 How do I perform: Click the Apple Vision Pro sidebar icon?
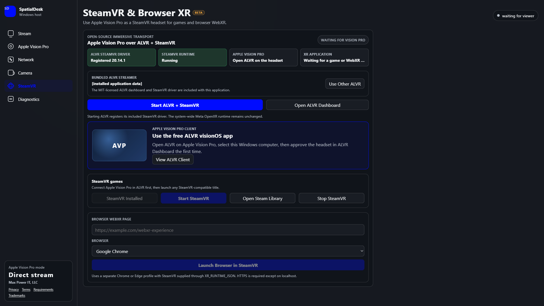[x=11, y=46]
